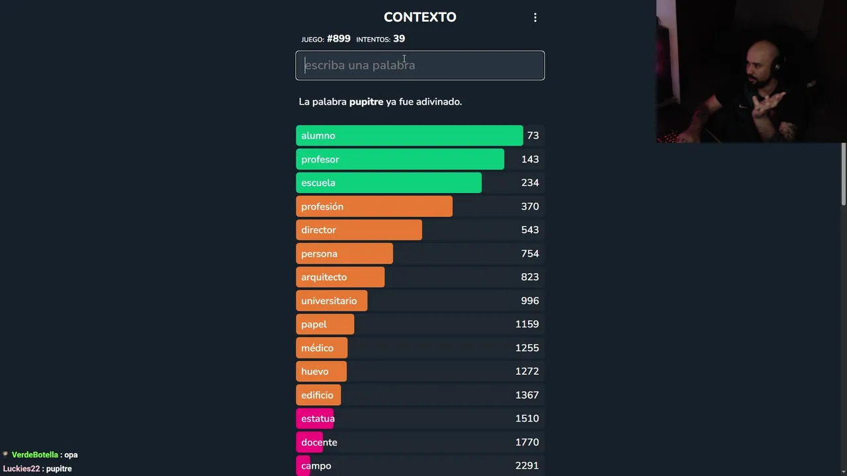Viewport: 847px width, 476px height.
Task: Click the pink 'estatua' guess row
Action: [420, 418]
